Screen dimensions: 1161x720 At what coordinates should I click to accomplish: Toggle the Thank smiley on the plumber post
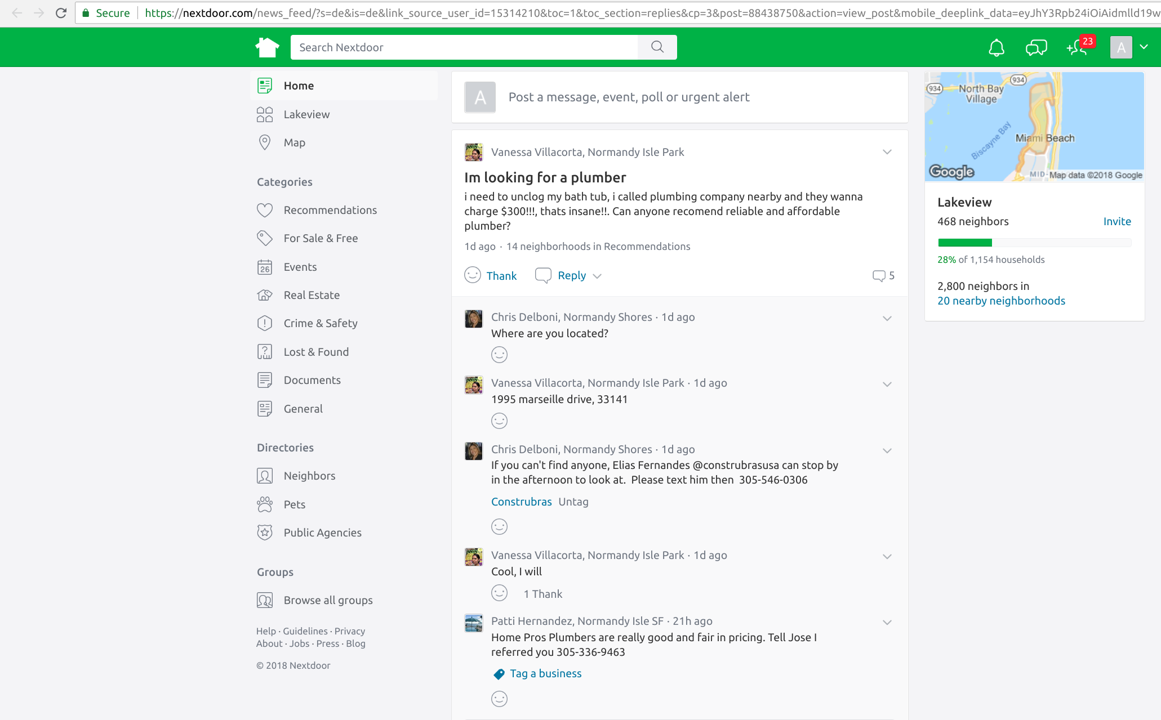473,275
